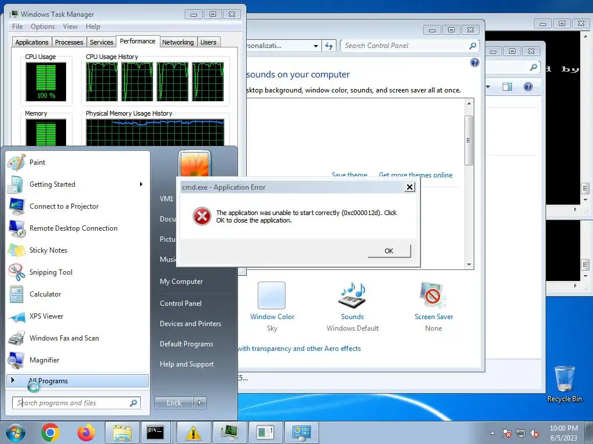This screenshot has height=444, width=593.
Task: Click the Control Panel help icon
Action: tap(475, 62)
